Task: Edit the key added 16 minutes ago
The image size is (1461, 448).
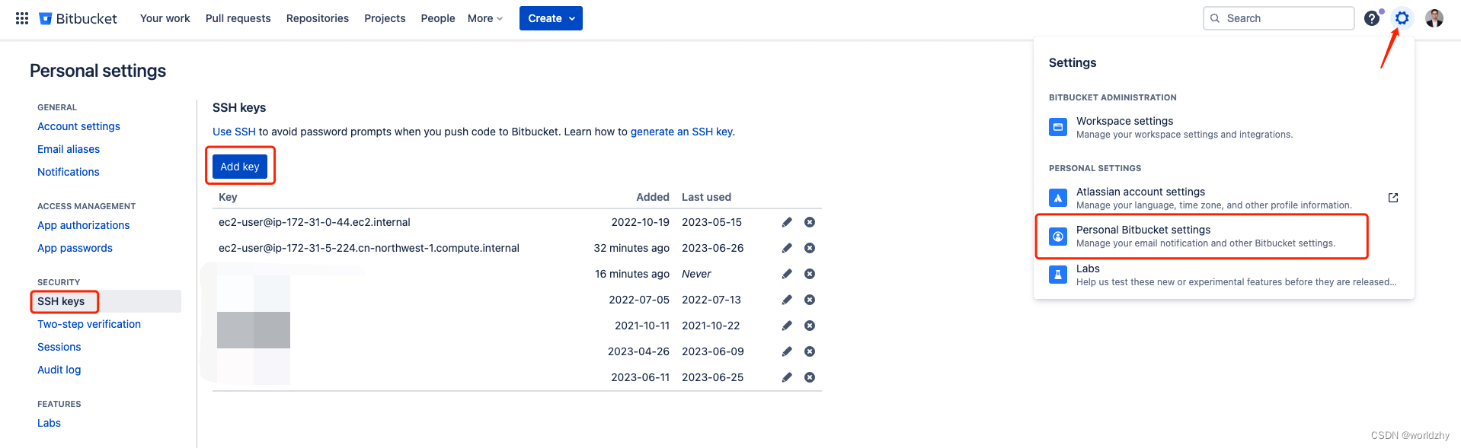Action: (787, 274)
